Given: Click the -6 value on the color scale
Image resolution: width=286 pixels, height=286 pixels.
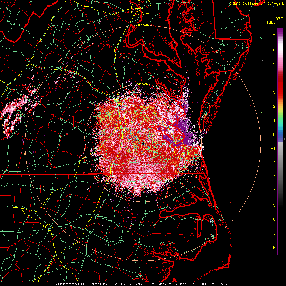Looking at the screenshot, I should (x=273, y=219).
